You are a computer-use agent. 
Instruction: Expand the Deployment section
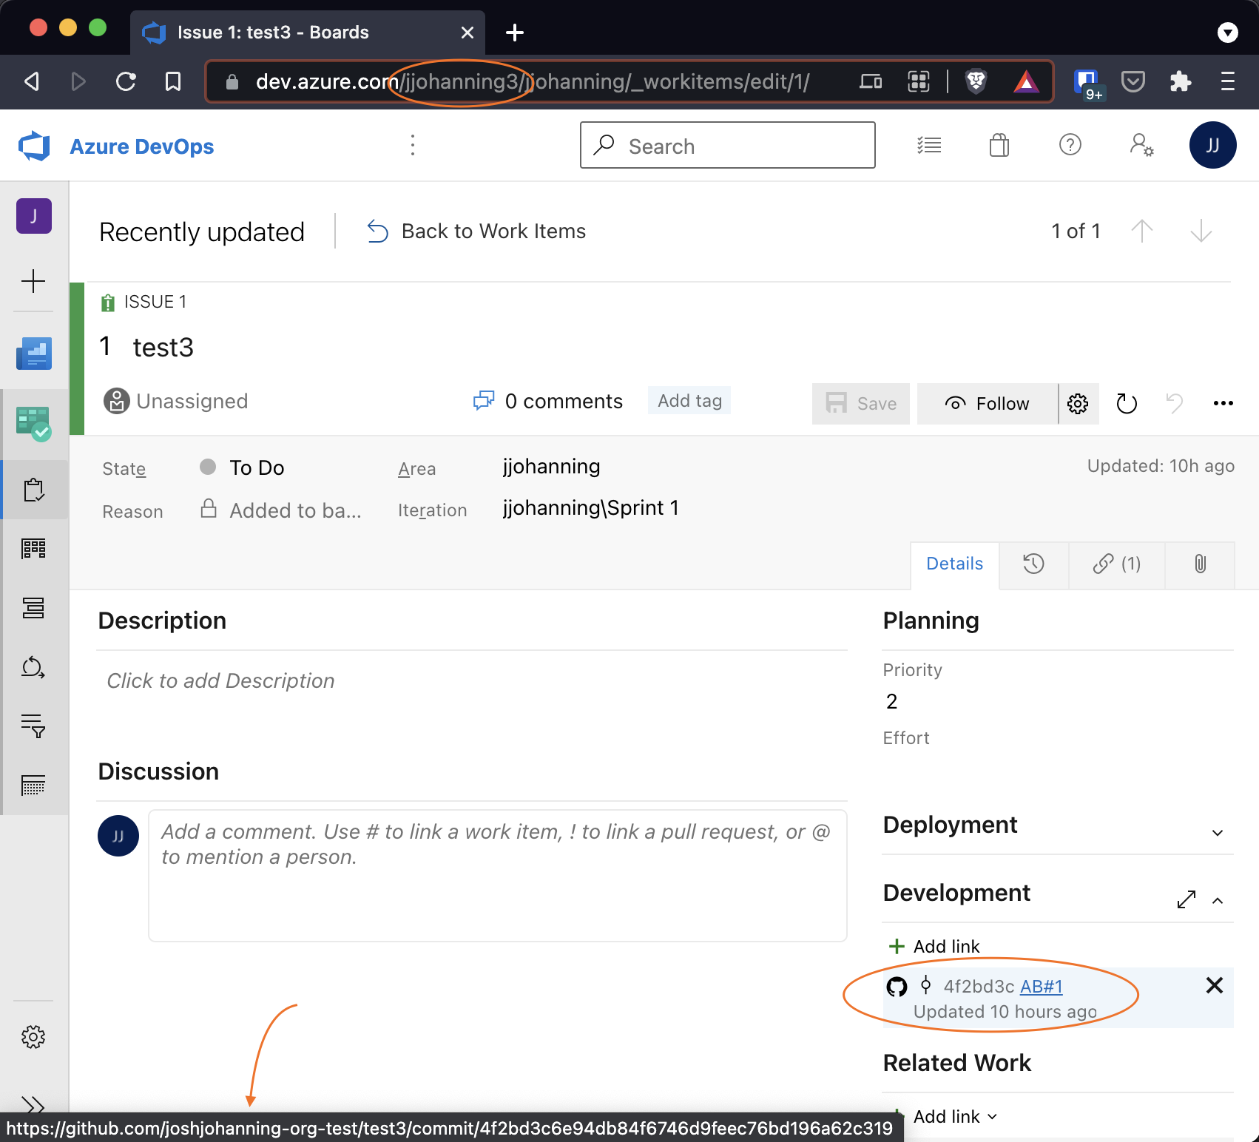point(1217,833)
